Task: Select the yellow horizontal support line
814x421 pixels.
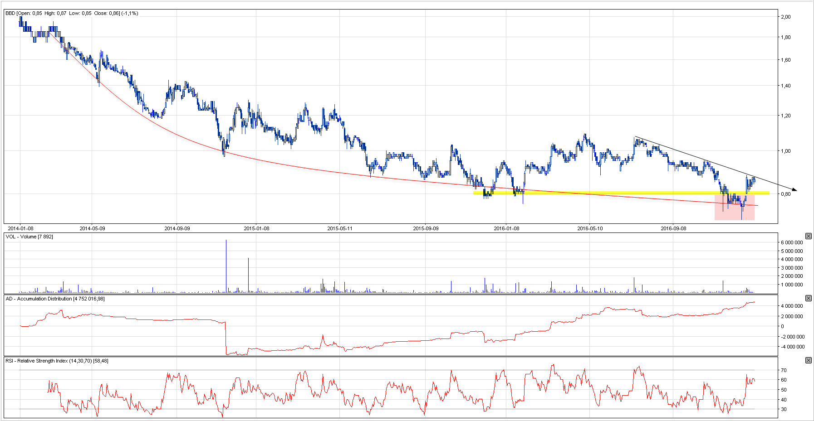Action: click(590, 193)
